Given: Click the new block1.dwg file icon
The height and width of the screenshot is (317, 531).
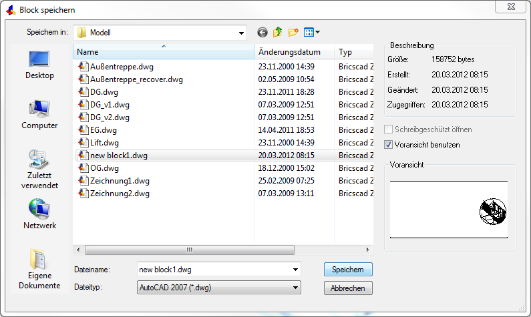Looking at the screenshot, I should click(83, 155).
